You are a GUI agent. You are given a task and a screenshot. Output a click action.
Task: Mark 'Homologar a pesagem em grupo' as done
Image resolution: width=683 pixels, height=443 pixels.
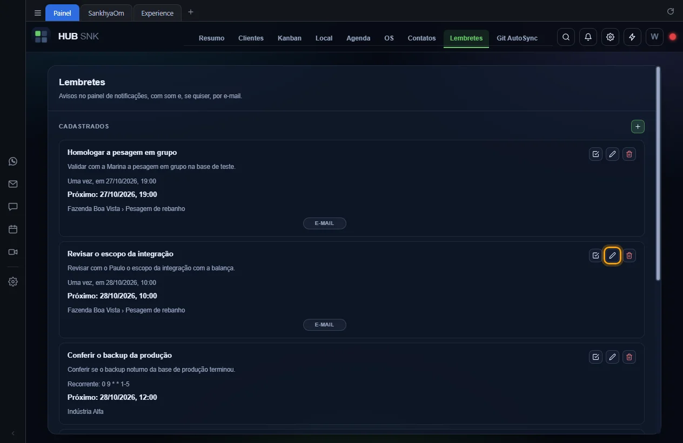point(595,154)
